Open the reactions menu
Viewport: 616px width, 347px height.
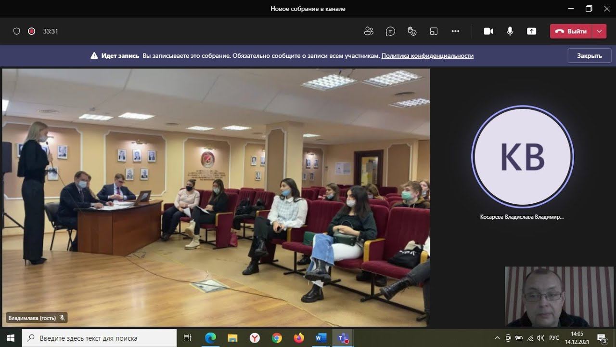[412, 31]
